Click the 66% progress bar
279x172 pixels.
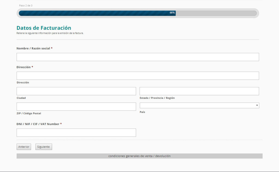[138, 13]
